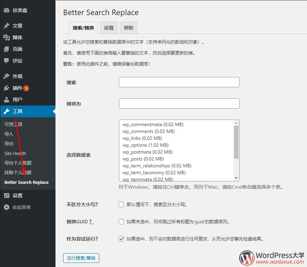Viewport: 307px width, 267px height.
Task: Open the Site Health submenu item
Action: tap(15, 153)
